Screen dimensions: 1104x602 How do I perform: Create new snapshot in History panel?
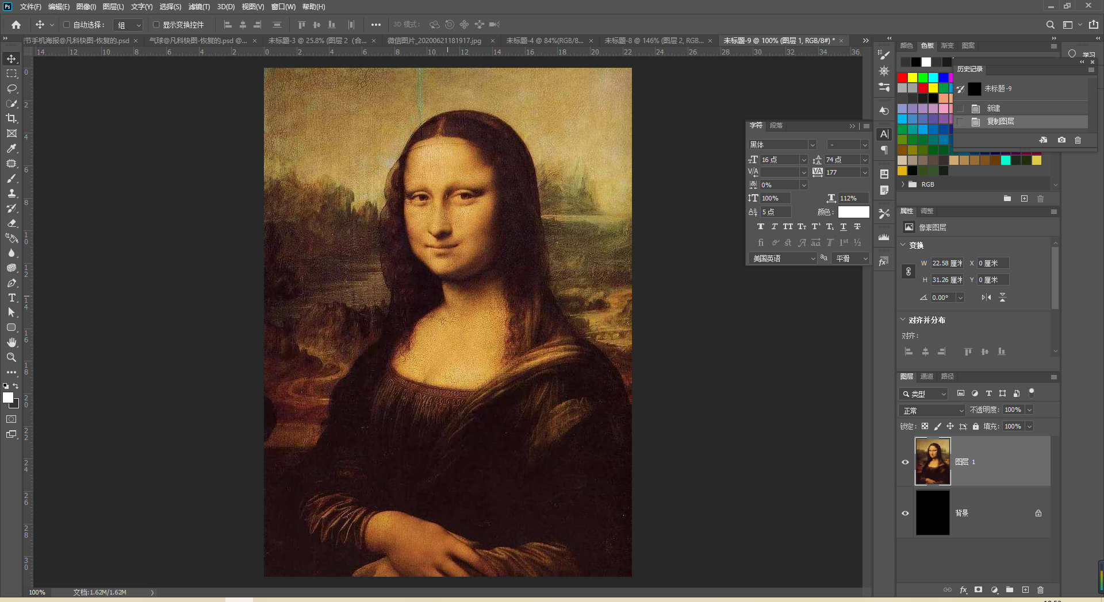click(1061, 140)
